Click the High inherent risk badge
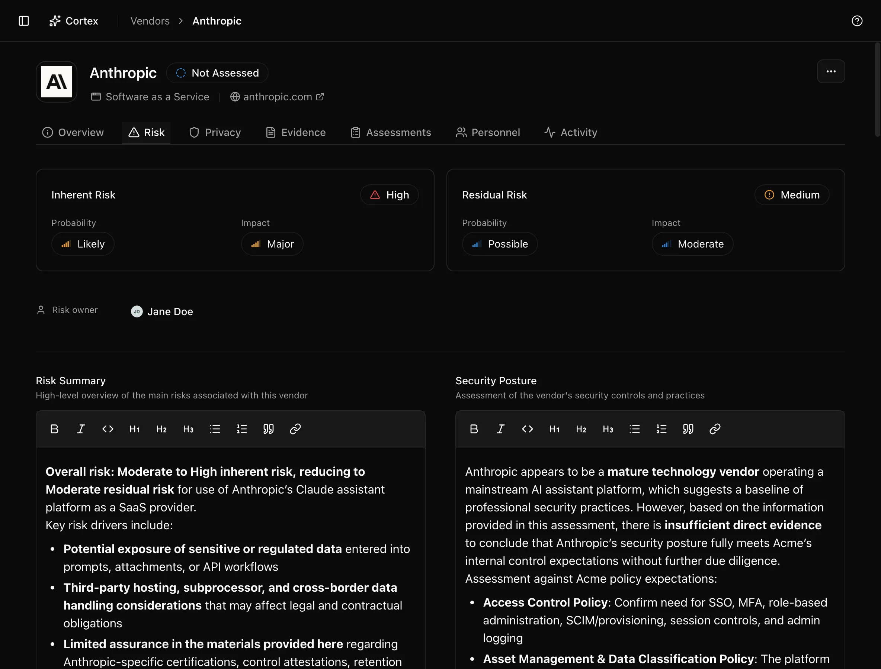Viewport: 881px width, 669px height. 390,195
